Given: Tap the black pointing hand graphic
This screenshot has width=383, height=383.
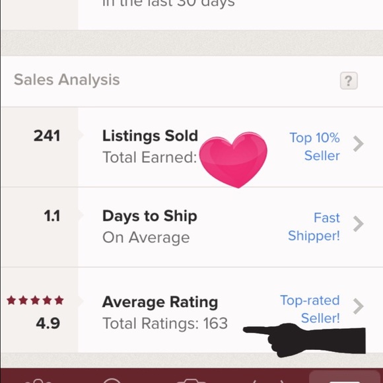Looking at the screenshot, I should (x=304, y=340).
